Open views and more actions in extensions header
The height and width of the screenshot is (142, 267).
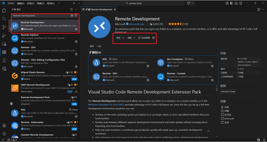[x=76, y=10]
